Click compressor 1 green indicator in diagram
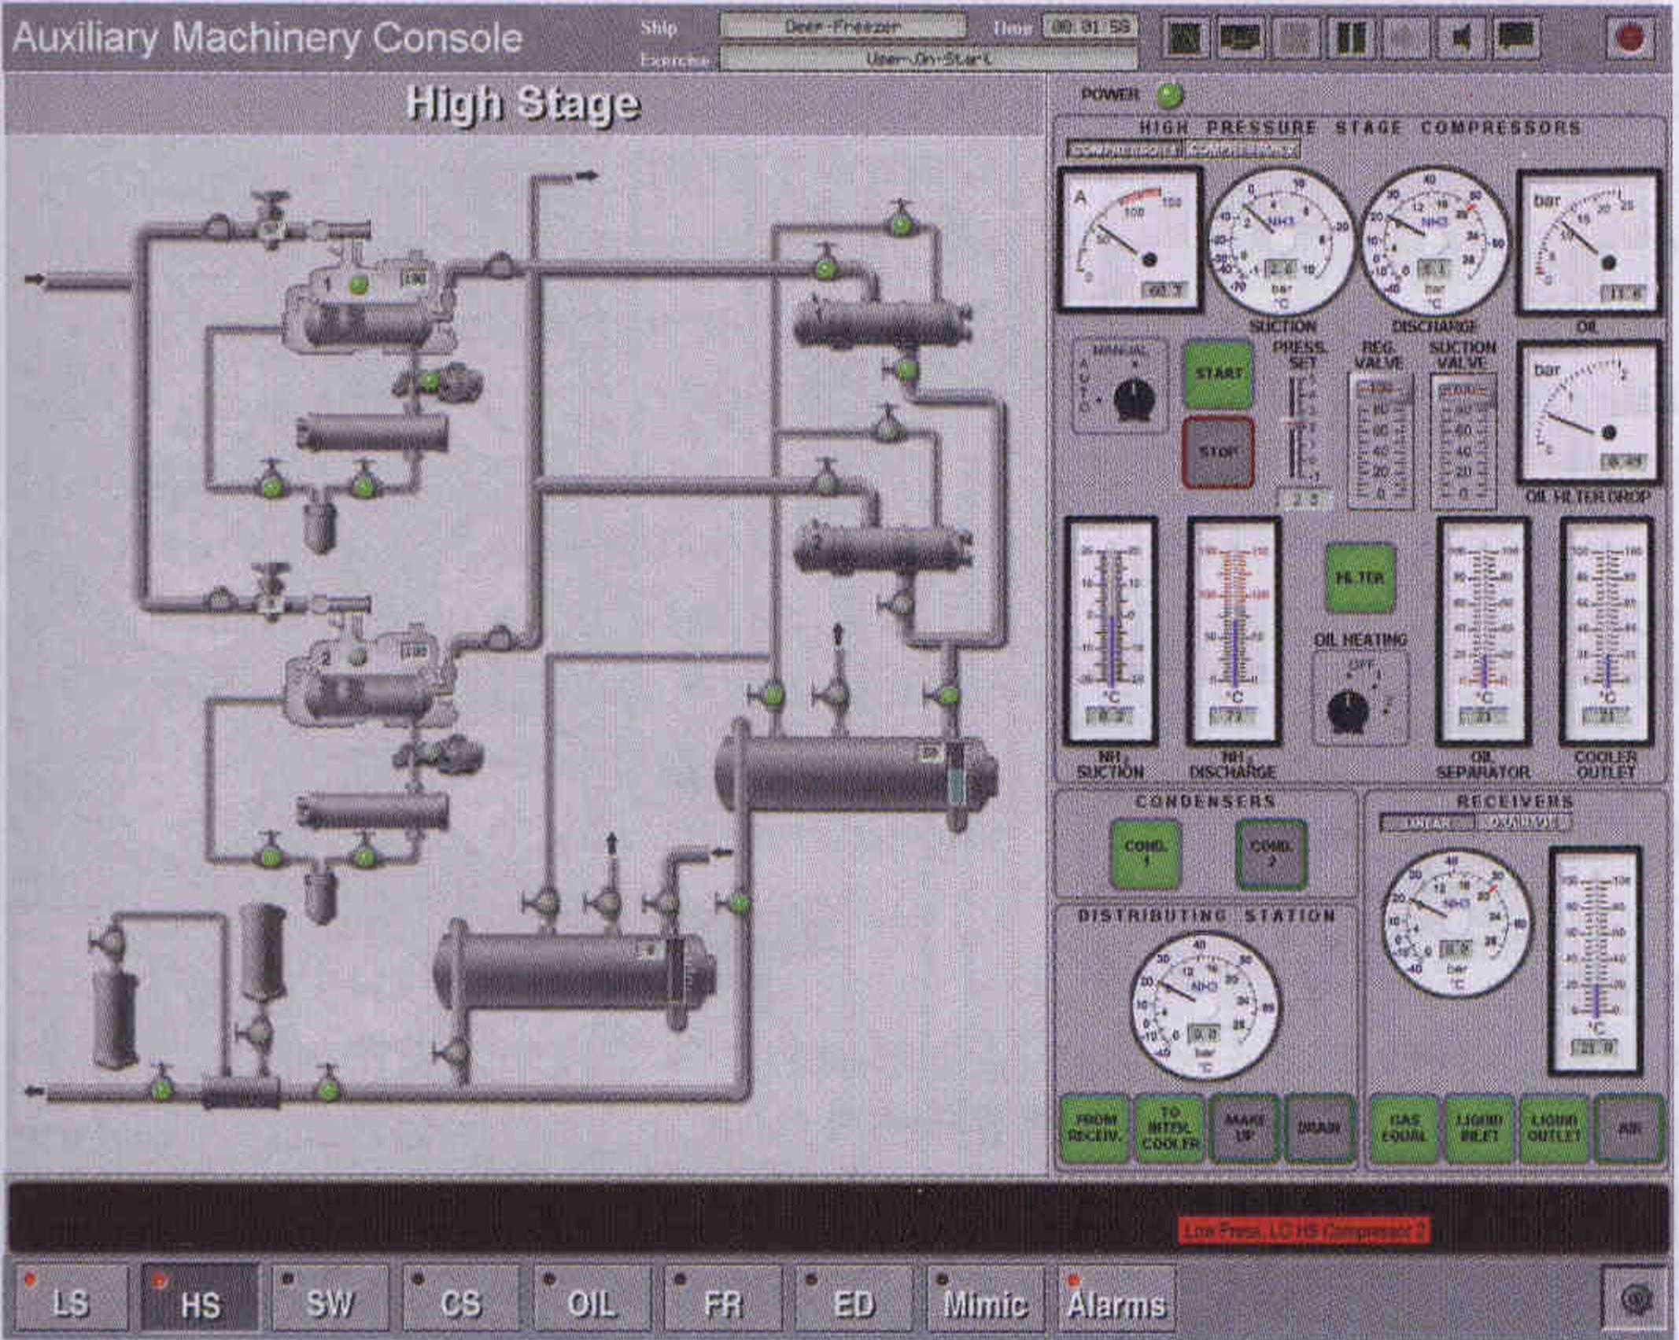This screenshot has height=1340, width=1679. click(x=359, y=285)
